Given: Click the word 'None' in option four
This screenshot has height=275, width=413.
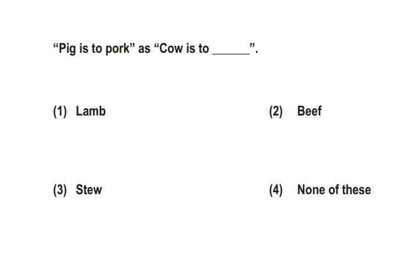Looking at the screenshot, I should (x=311, y=190).
